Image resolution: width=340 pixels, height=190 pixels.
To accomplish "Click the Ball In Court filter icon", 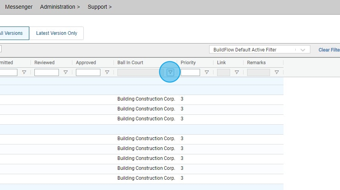I will point(170,72).
